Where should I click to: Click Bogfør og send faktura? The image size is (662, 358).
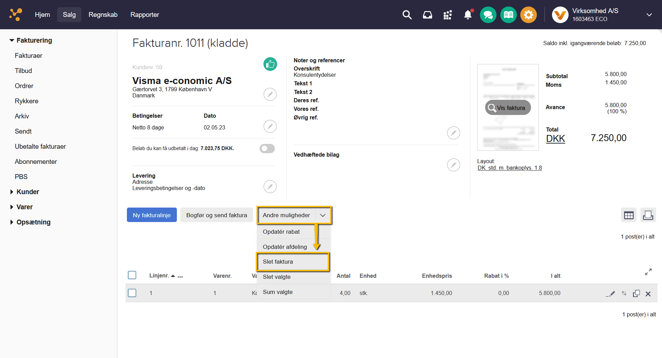pyautogui.click(x=217, y=215)
